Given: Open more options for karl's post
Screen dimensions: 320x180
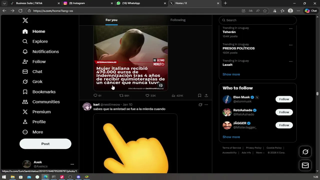Looking at the screenshot, I should [x=206, y=105].
